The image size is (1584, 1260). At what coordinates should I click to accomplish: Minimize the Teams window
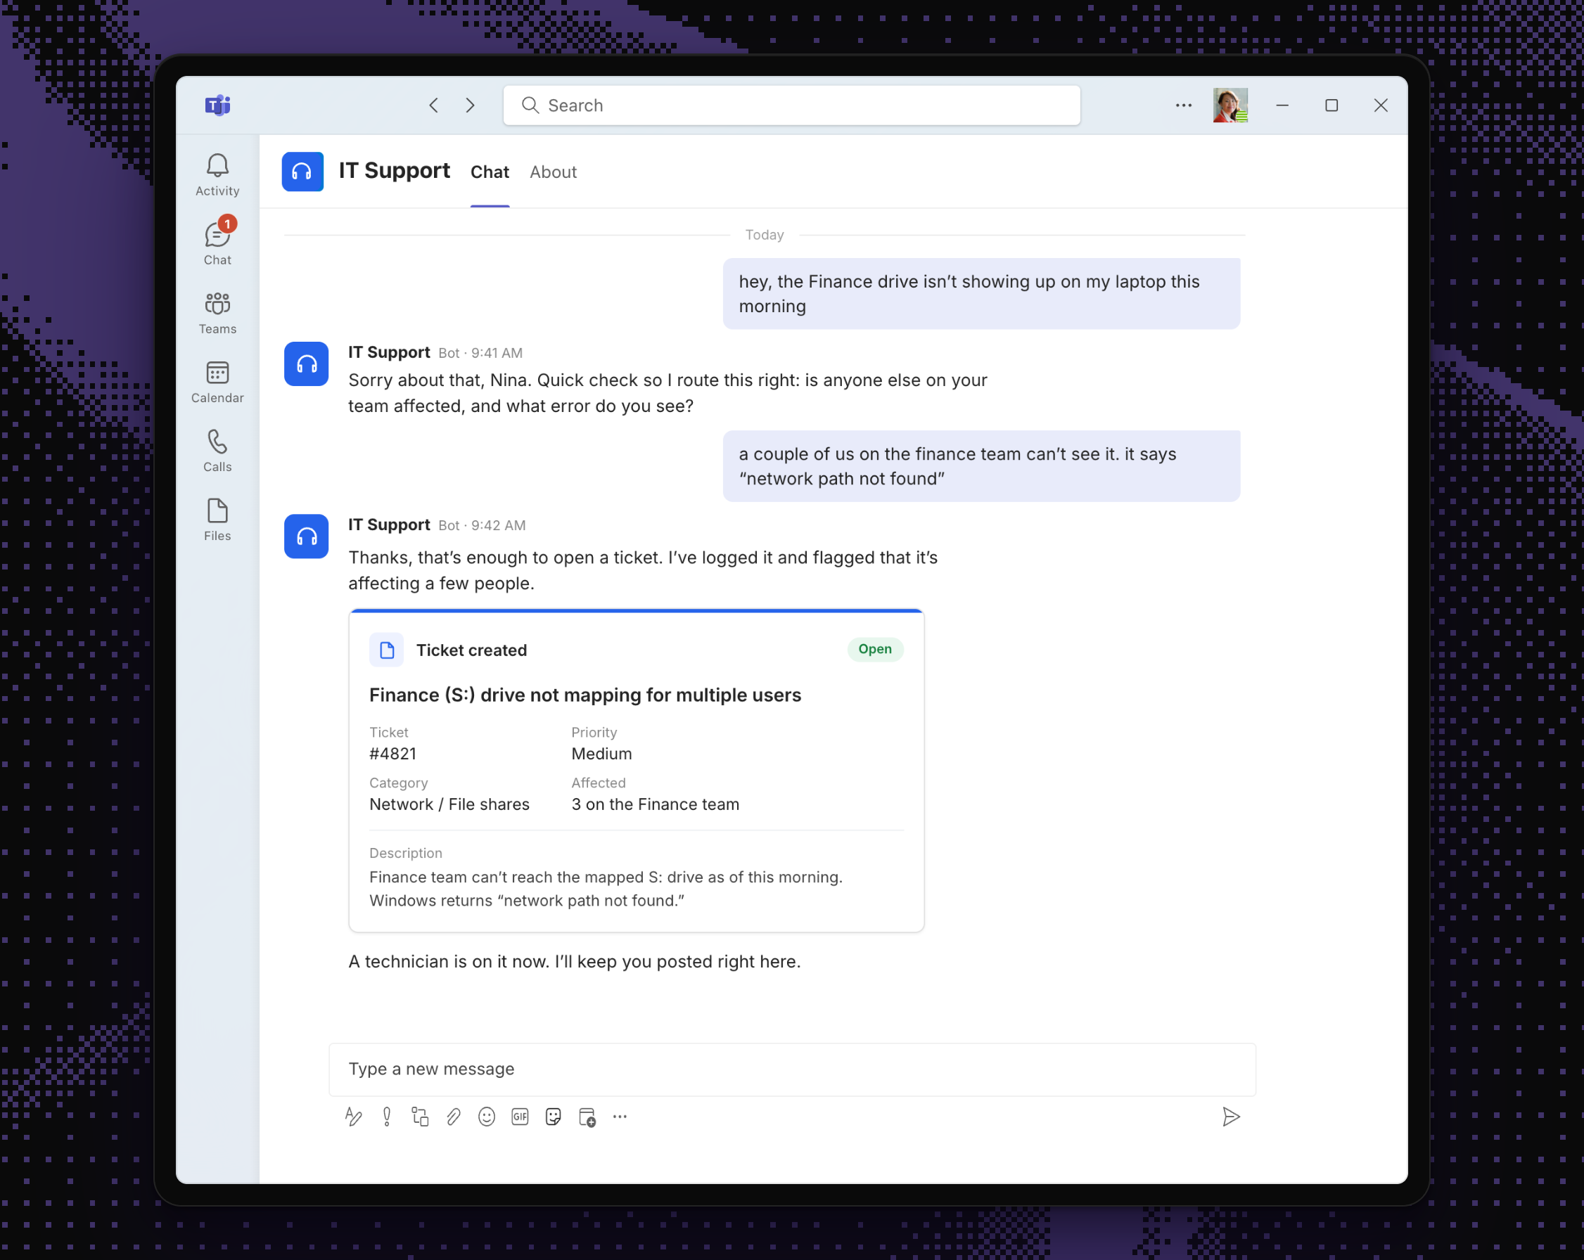(x=1282, y=105)
